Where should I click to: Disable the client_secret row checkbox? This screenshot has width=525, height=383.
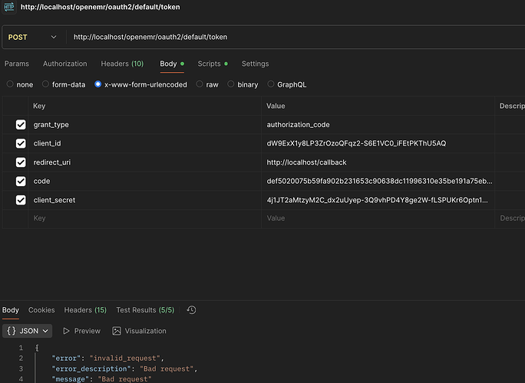coord(21,200)
